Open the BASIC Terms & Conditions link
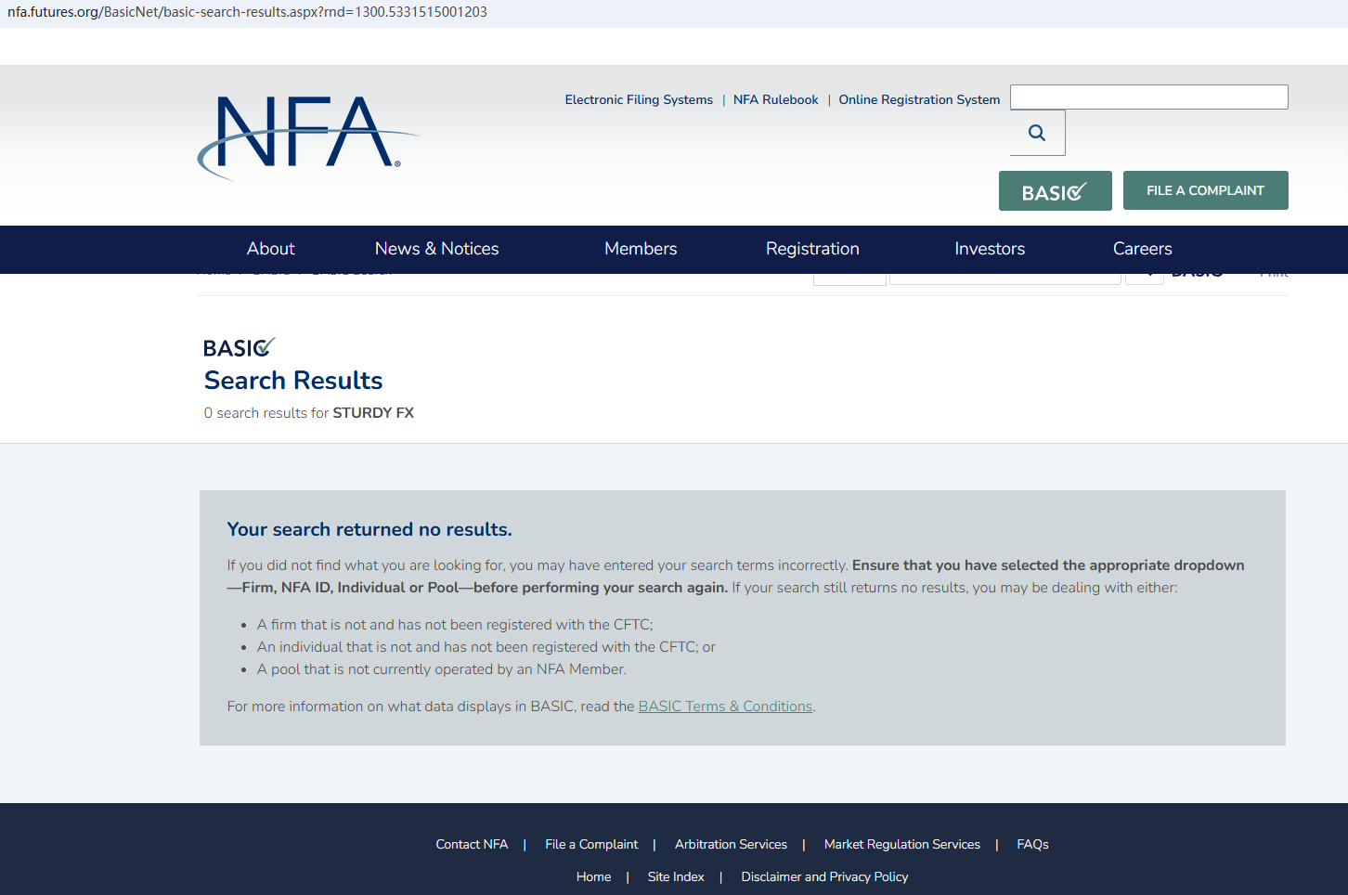Screen dimensions: 1348x895 (725, 707)
